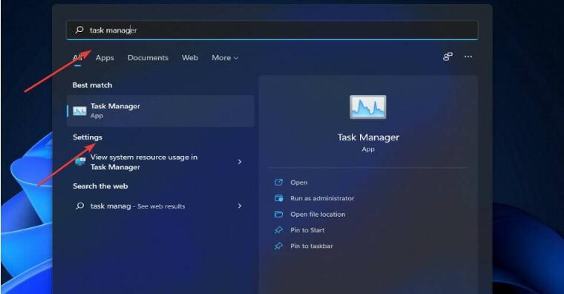The width and height of the screenshot is (564, 294).
Task: Select the Web filter tab
Action: [190, 58]
